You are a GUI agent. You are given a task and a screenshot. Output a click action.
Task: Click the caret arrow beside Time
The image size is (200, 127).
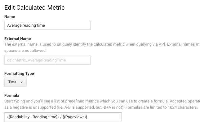pyautogui.click(x=22, y=82)
